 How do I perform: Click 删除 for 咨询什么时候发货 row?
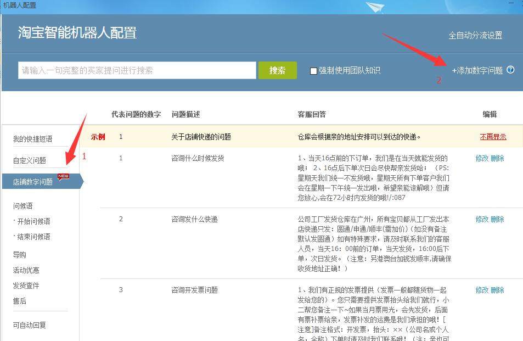(497, 158)
